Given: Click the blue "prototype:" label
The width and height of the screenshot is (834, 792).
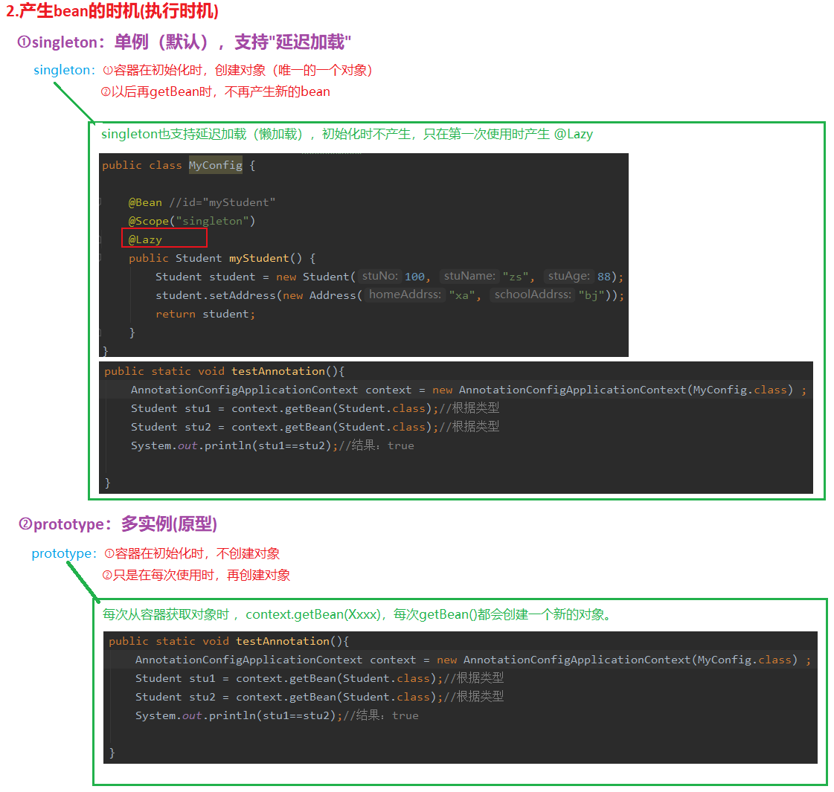Looking at the screenshot, I should coord(64,553).
